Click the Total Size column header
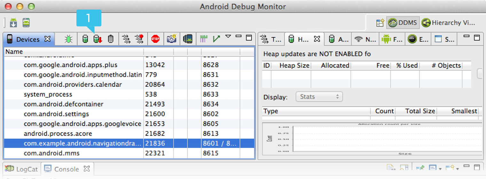Viewport: 486px width, 179px height. tap(416, 111)
